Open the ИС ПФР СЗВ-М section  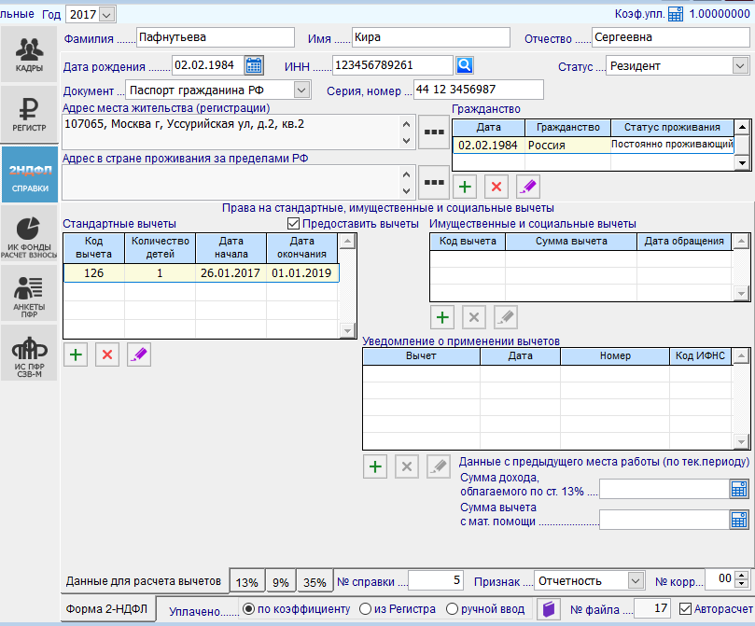(29, 354)
